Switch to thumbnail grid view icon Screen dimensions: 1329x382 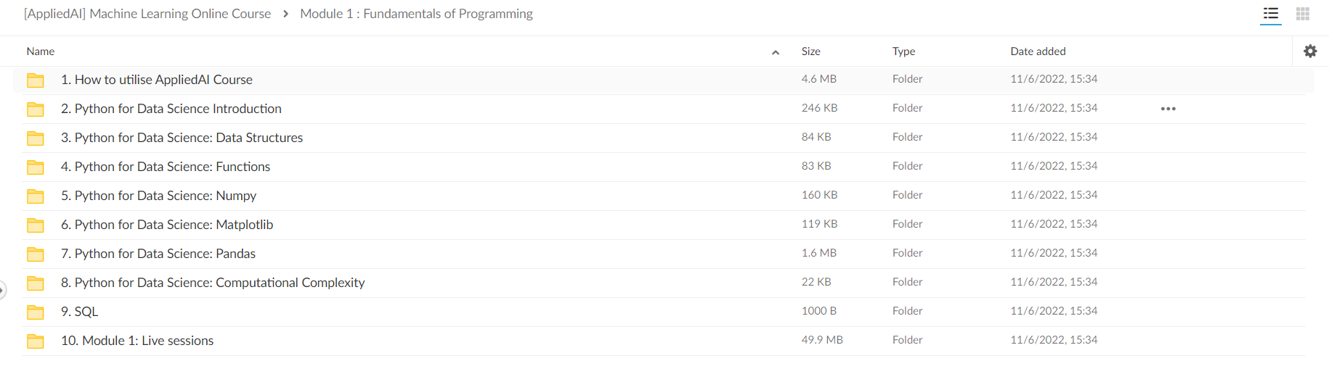pyautogui.click(x=1303, y=14)
